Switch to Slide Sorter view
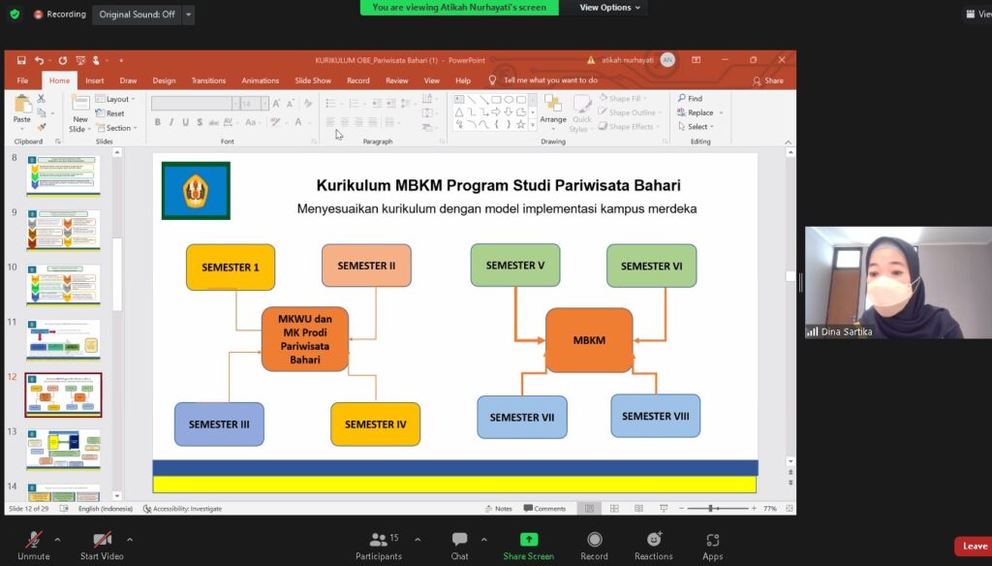Screen dimensions: 992x566 614,507
